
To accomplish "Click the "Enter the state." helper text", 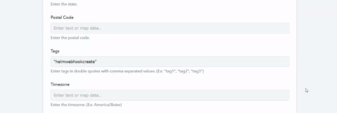I will [64, 4].
